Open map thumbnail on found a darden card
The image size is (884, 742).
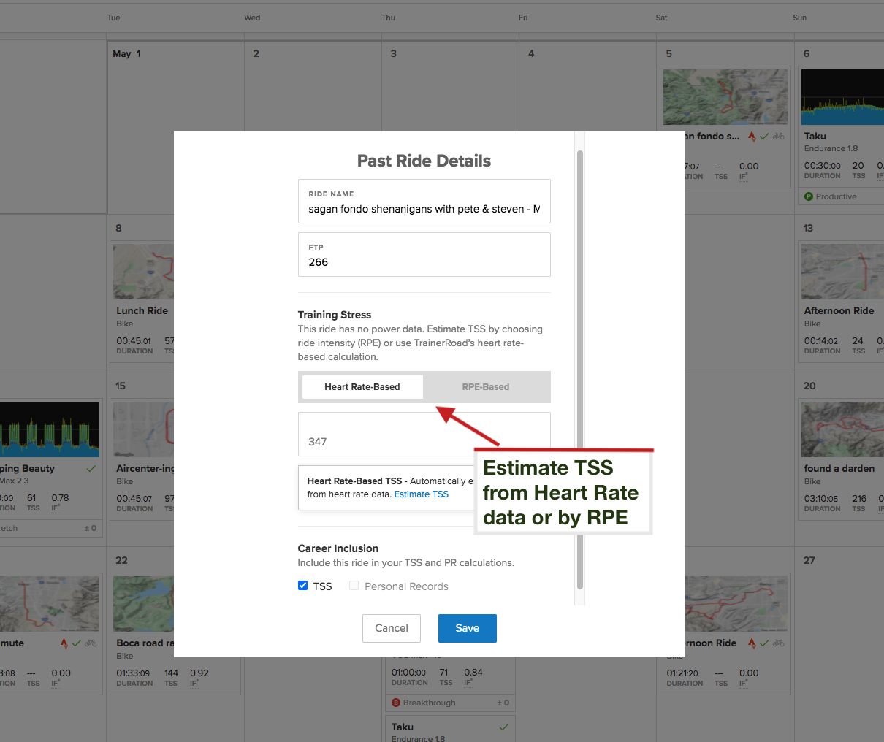pyautogui.click(x=842, y=429)
